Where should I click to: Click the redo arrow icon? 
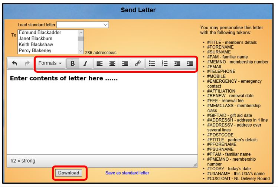(x=27, y=63)
